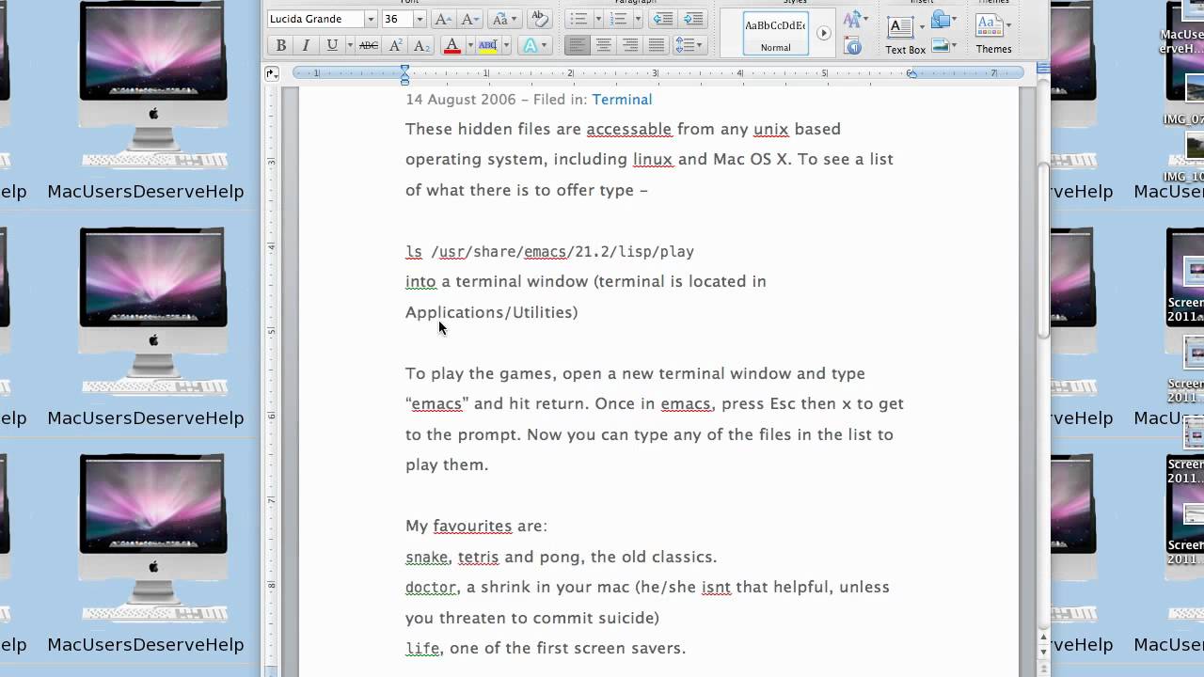Select the Normal style thumbnail
The width and height of the screenshot is (1204, 677).
click(x=776, y=33)
